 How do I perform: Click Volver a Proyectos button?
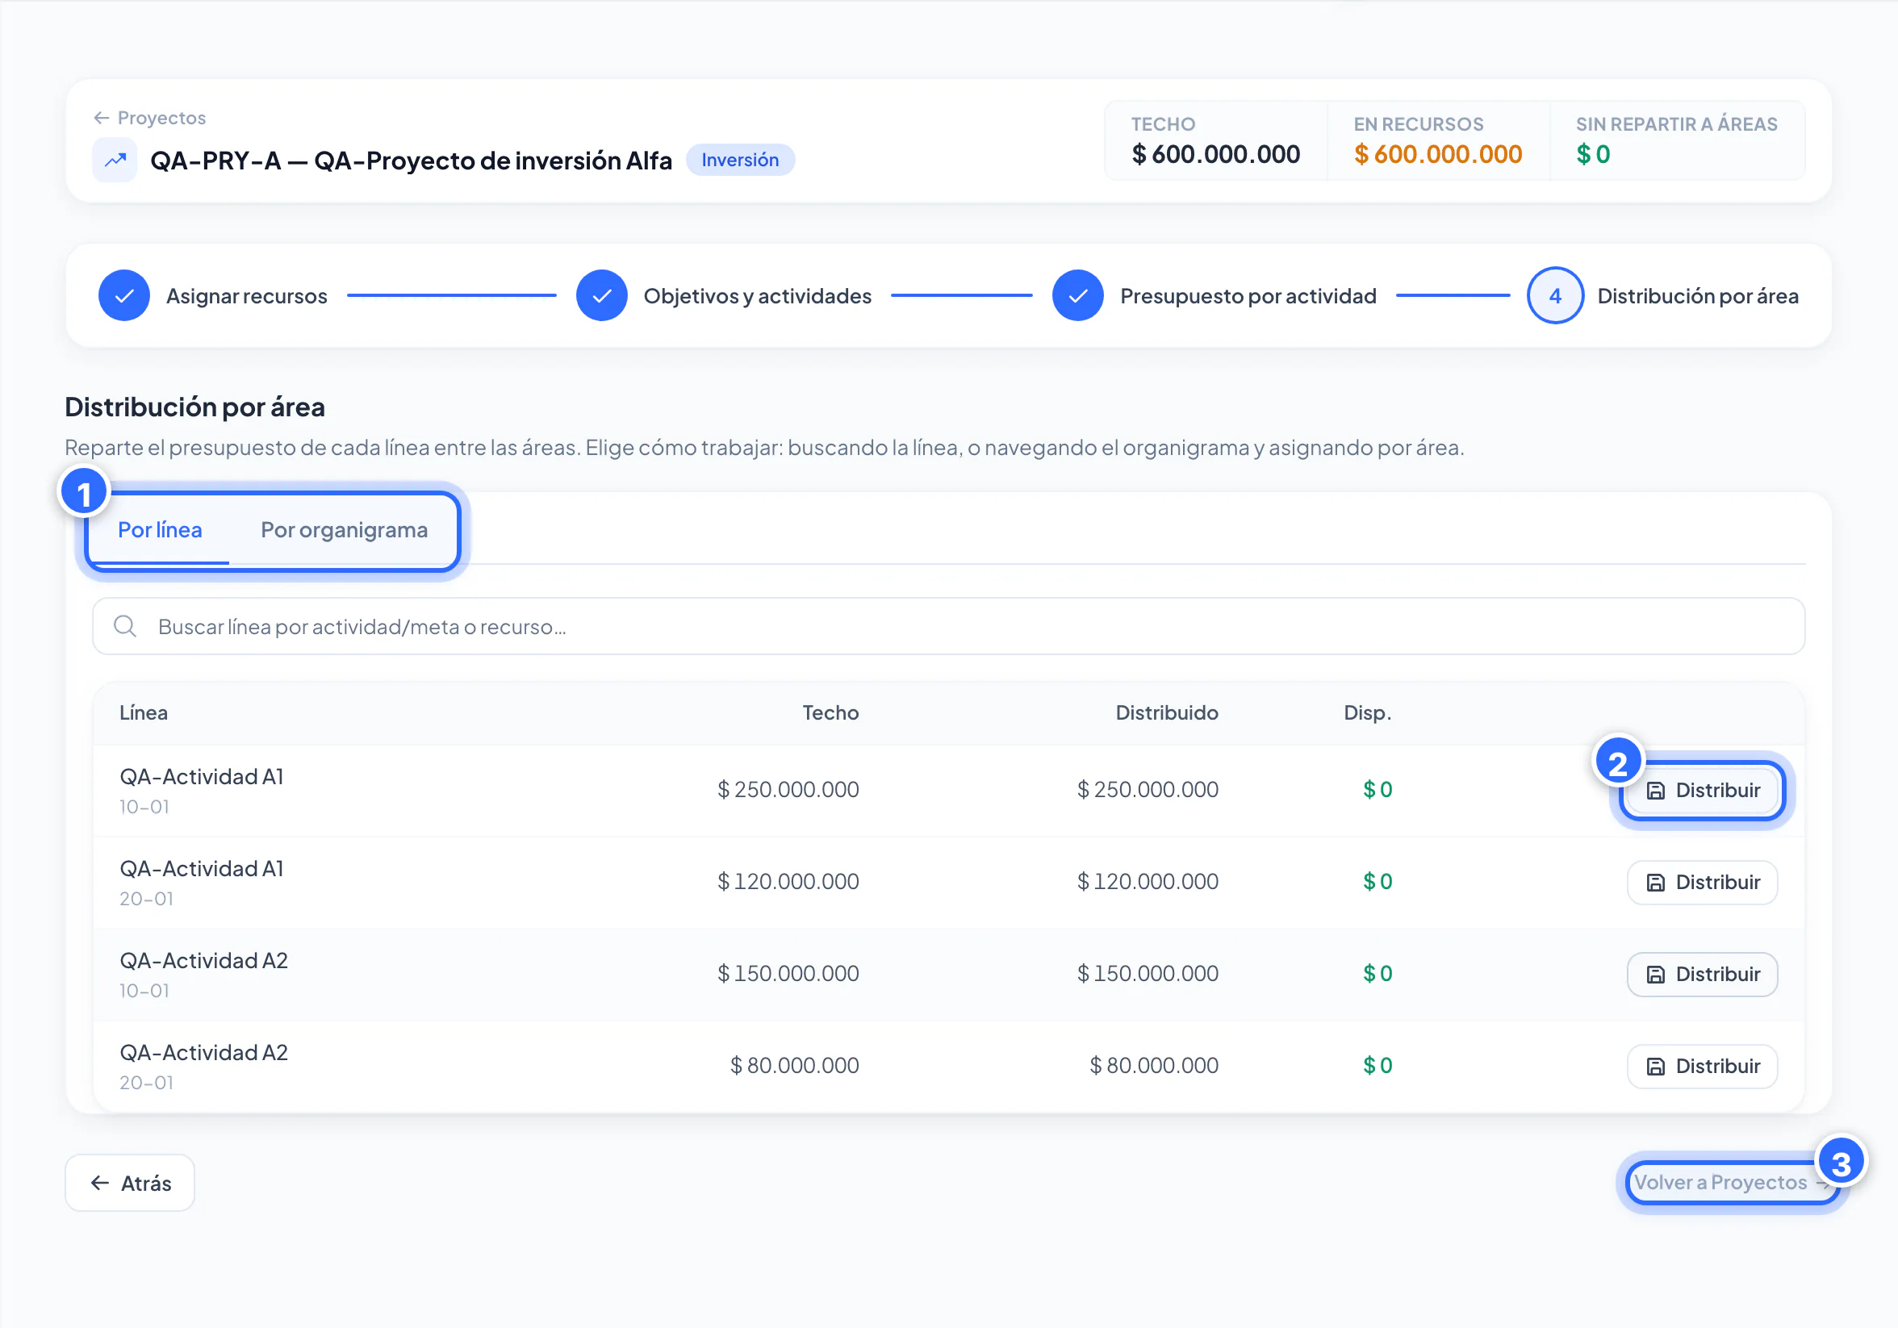(1732, 1184)
